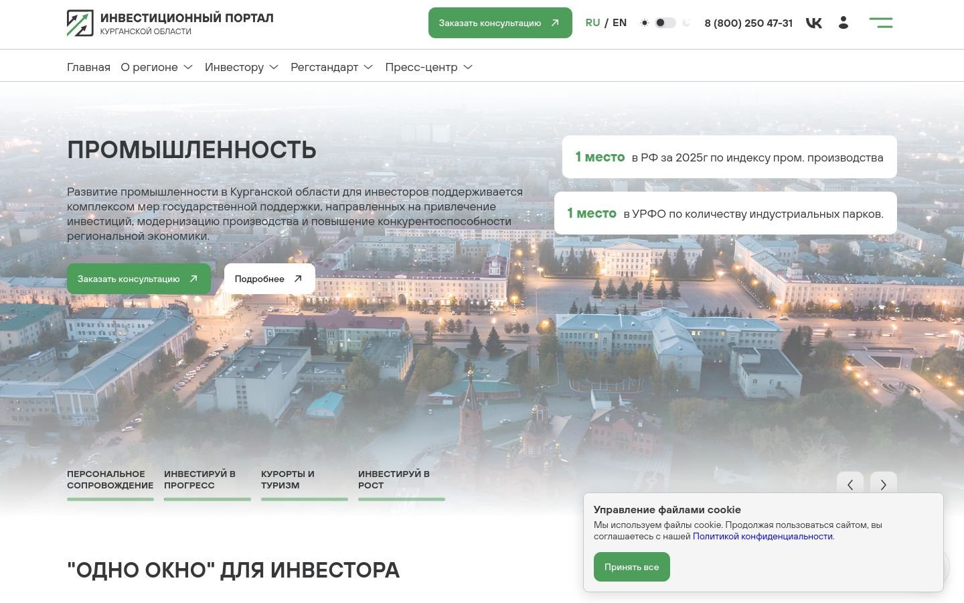Viewport: 964px width, 603px height.
Task: Click the «Управление файлами cookie» title
Action: coord(667,509)
